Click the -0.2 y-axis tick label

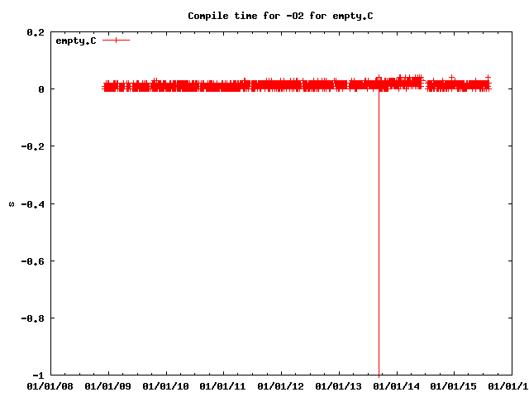[33, 146]
